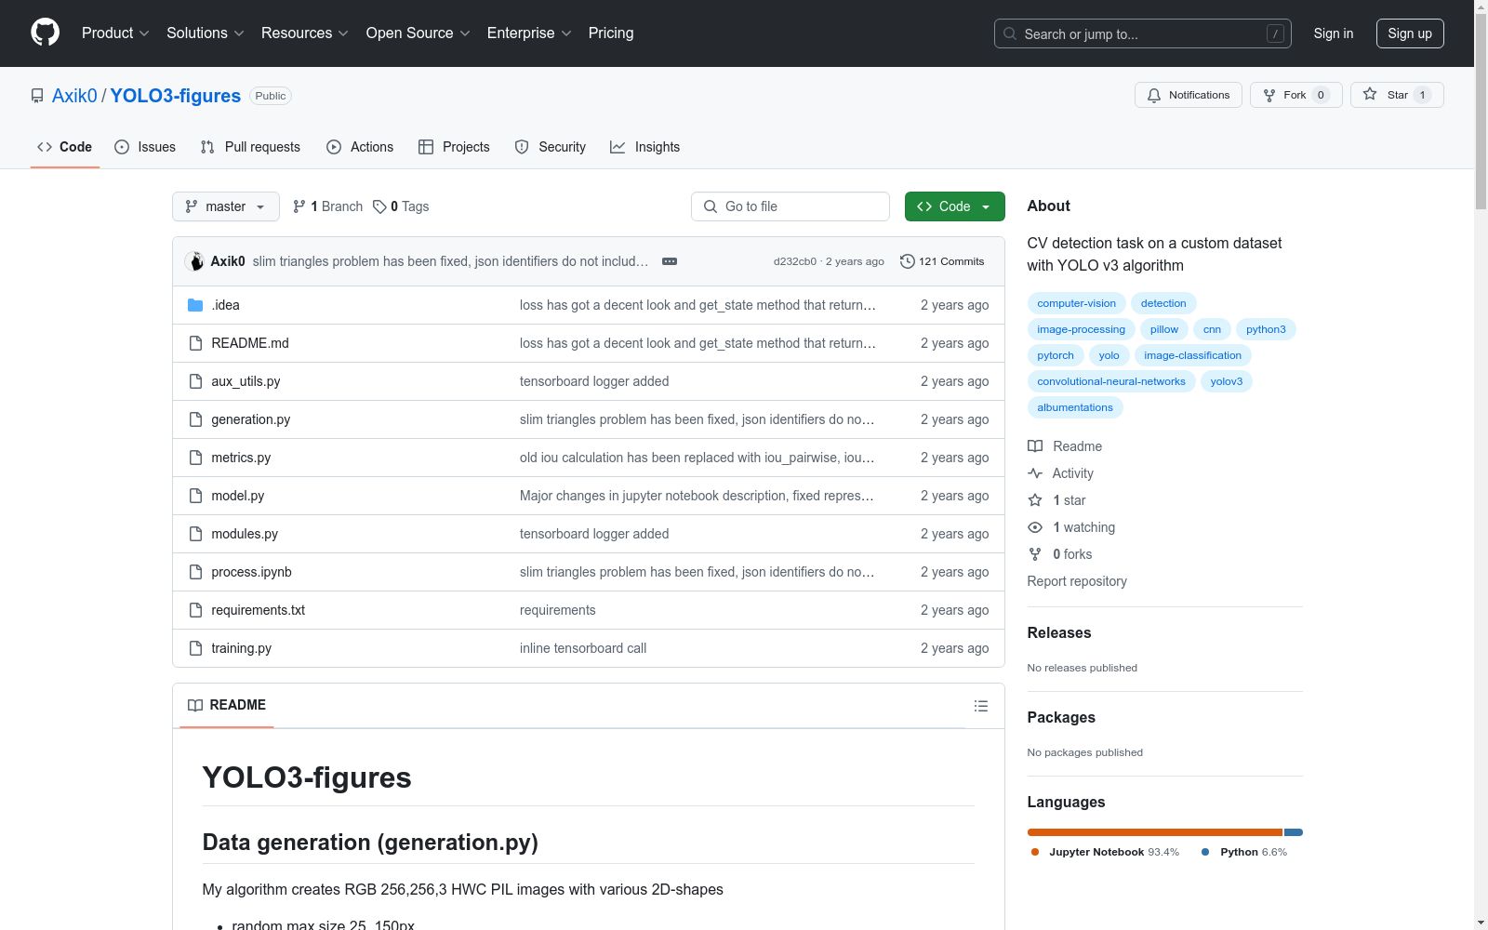This screenshot has height=930, width=1488.
Task: Open the albumentations topic tag
Action: (x=1075, y=407)
